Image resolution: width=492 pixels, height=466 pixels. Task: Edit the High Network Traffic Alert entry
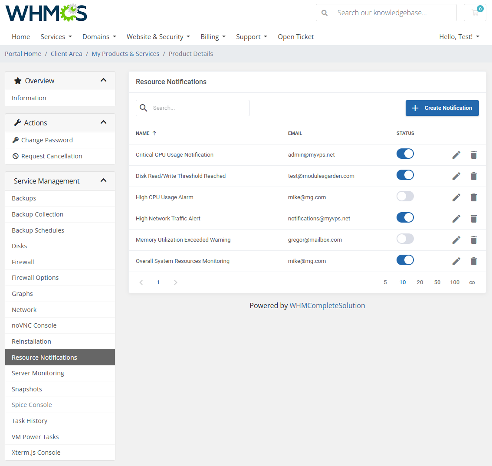point(456,219)
